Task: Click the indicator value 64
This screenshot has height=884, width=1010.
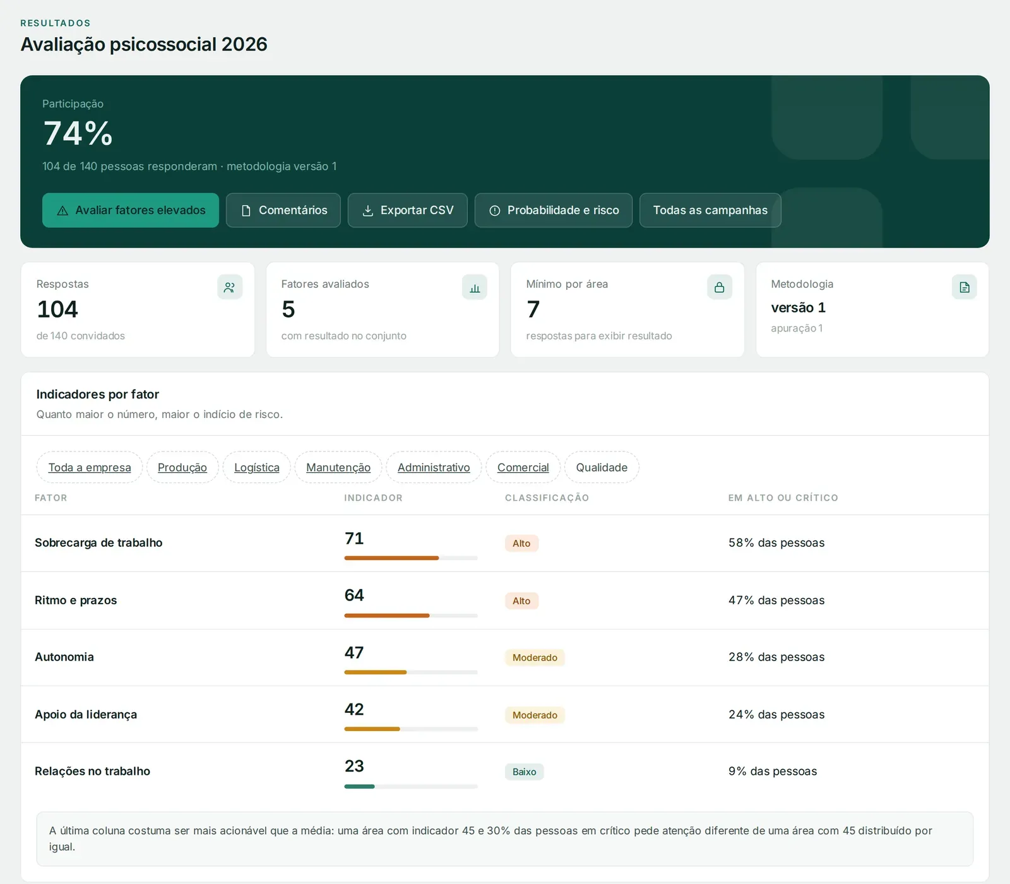Action: tap(354, 595)
